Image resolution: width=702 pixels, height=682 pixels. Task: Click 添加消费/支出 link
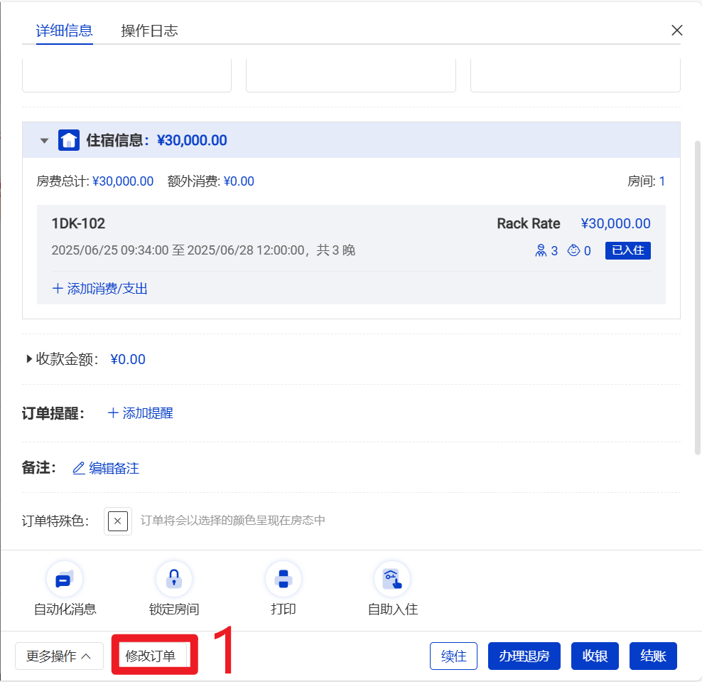[100, 289]
